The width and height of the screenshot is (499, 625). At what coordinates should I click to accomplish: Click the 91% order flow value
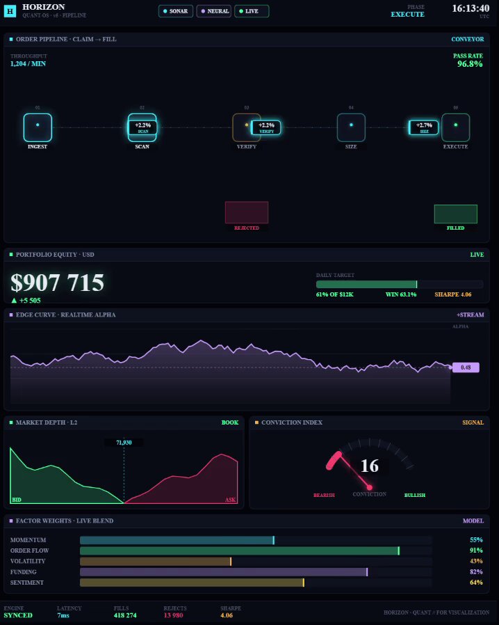click(x=476, y=551)
